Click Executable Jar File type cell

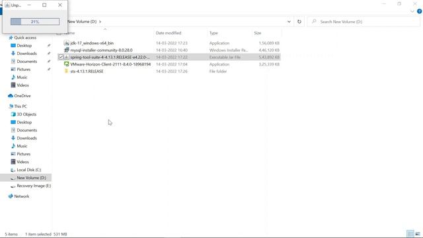pyautogui.click(x=225, y=58)
